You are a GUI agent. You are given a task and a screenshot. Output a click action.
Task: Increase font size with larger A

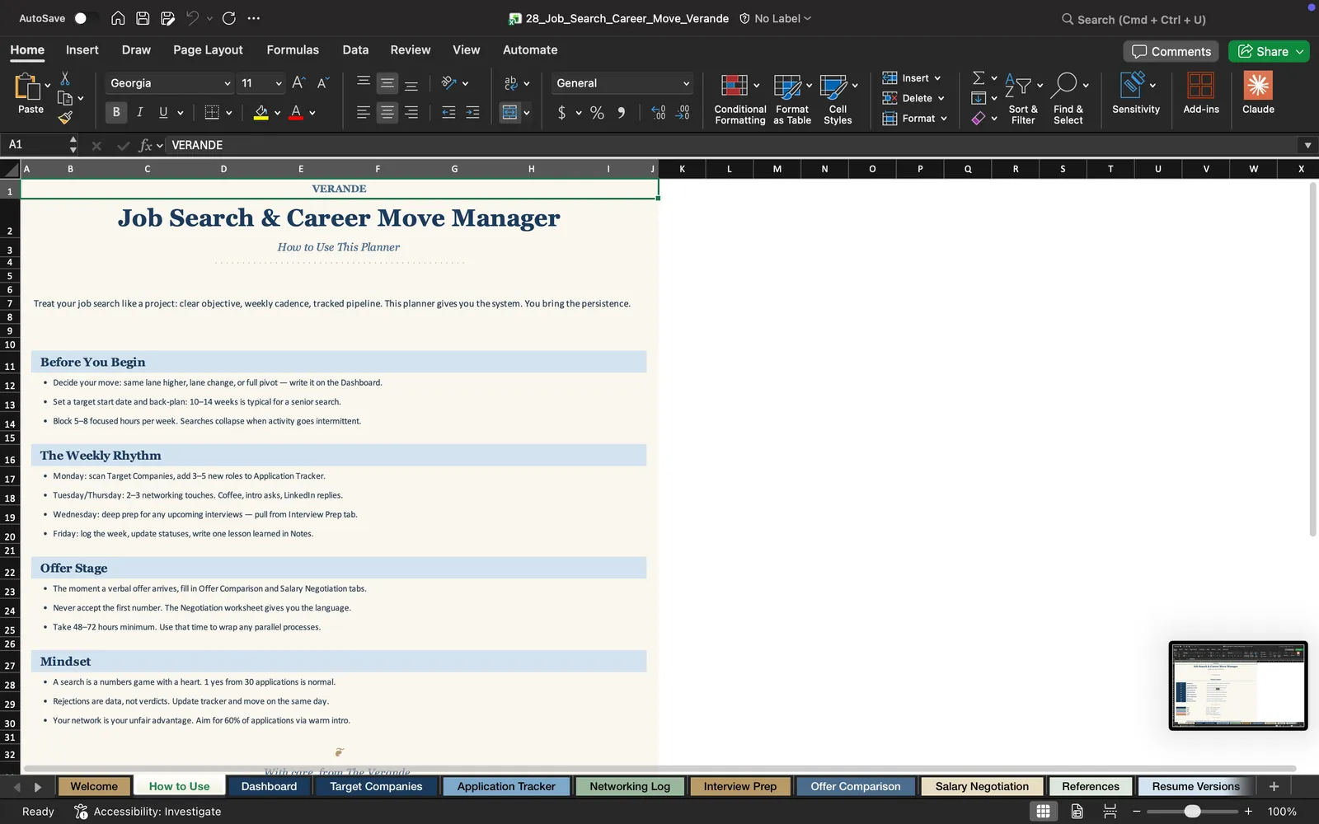coord(298,82)
